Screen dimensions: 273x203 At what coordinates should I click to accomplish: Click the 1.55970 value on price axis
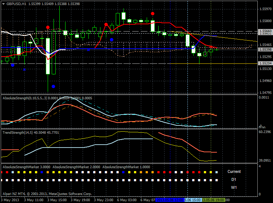[265, 9]
